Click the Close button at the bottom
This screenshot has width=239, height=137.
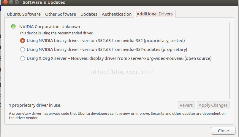click(223, 130)
